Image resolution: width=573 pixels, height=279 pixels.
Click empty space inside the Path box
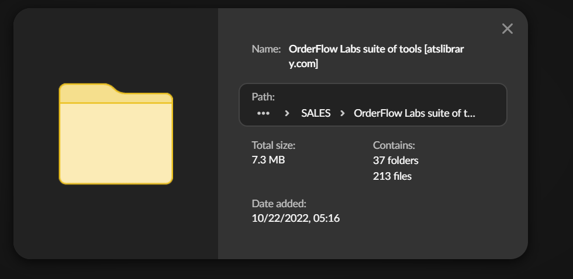pos(409,96)
